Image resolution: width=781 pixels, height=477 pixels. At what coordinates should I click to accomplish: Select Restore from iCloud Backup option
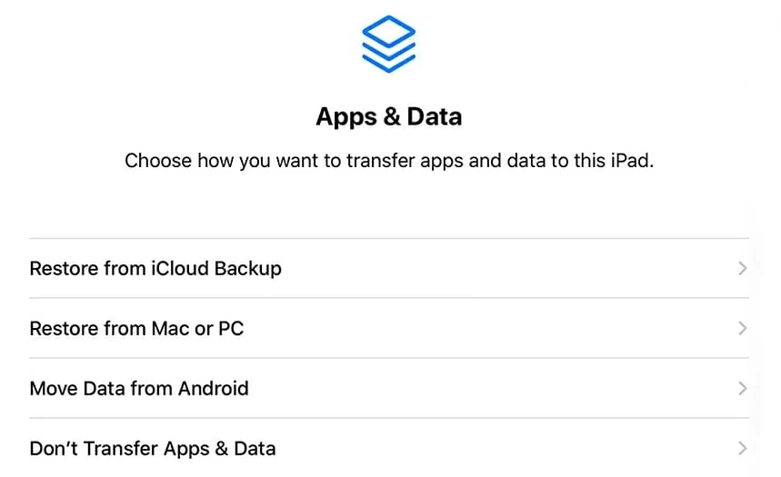coord(364,269)
